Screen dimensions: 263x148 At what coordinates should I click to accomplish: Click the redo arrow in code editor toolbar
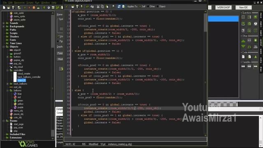[x=92, y=7]
